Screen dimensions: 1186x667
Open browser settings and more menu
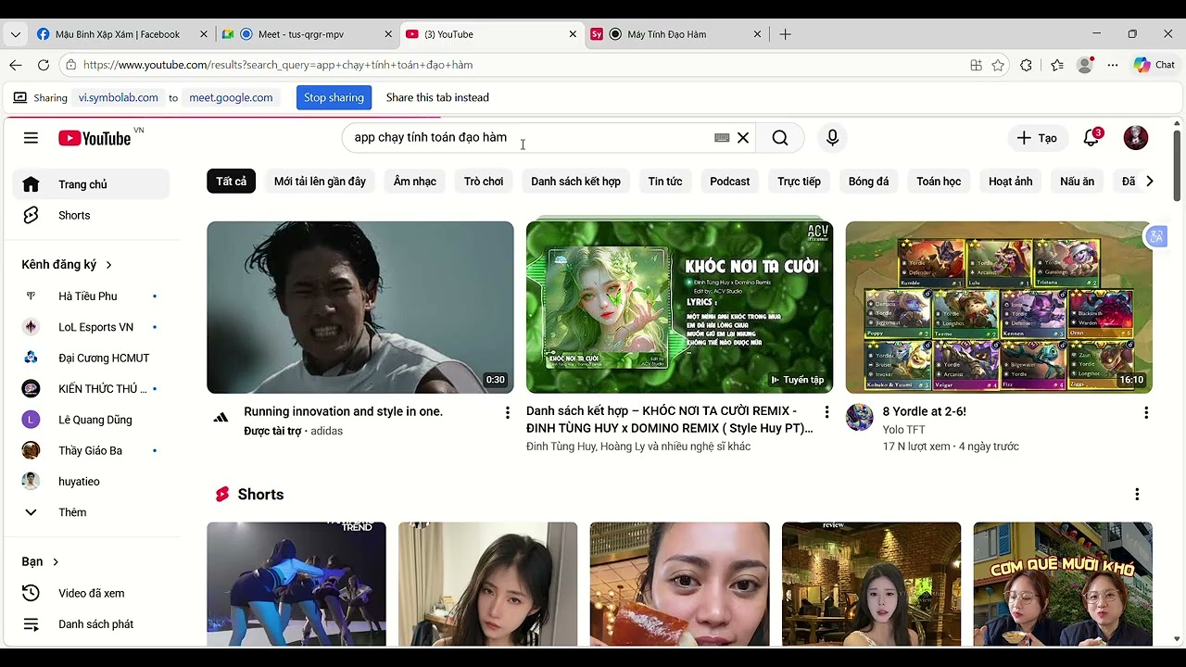[1113, 65]
